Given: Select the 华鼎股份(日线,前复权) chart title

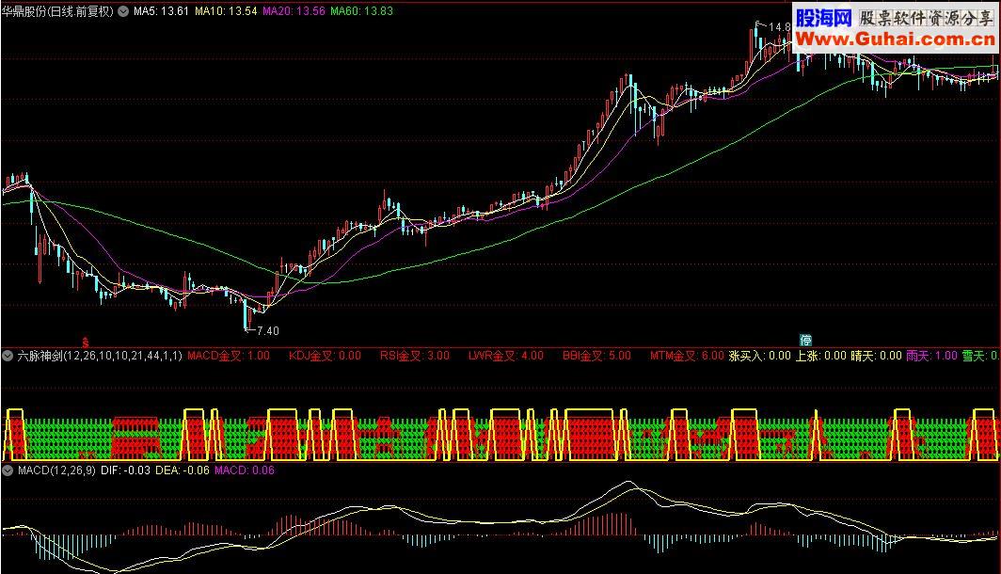Looking at the screenshot, I should click(x=57, y=11).
